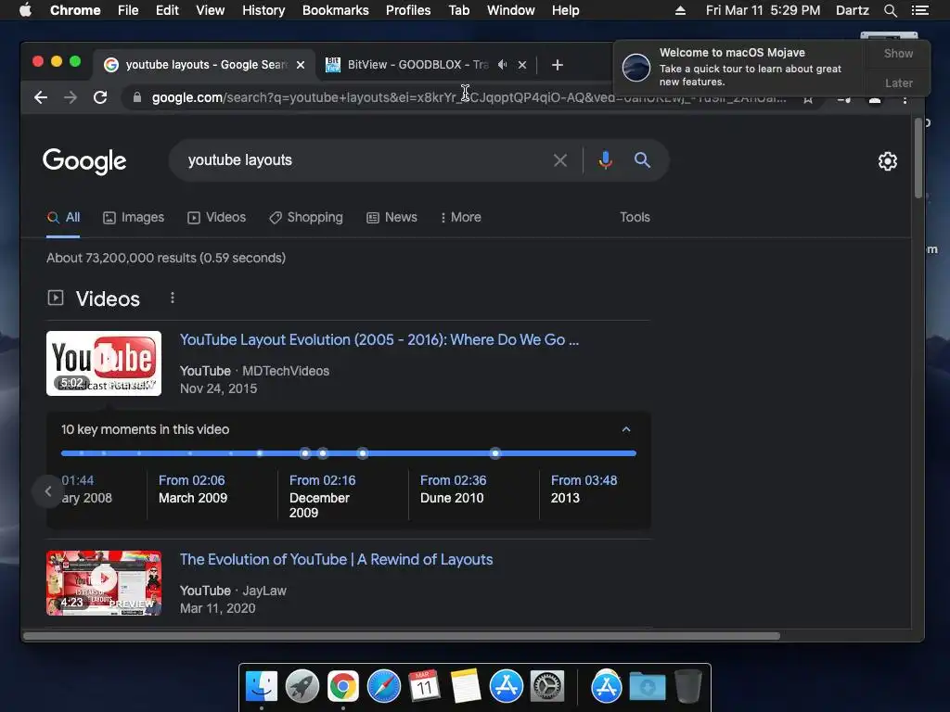Click the page vertical scrollbar

918,159
